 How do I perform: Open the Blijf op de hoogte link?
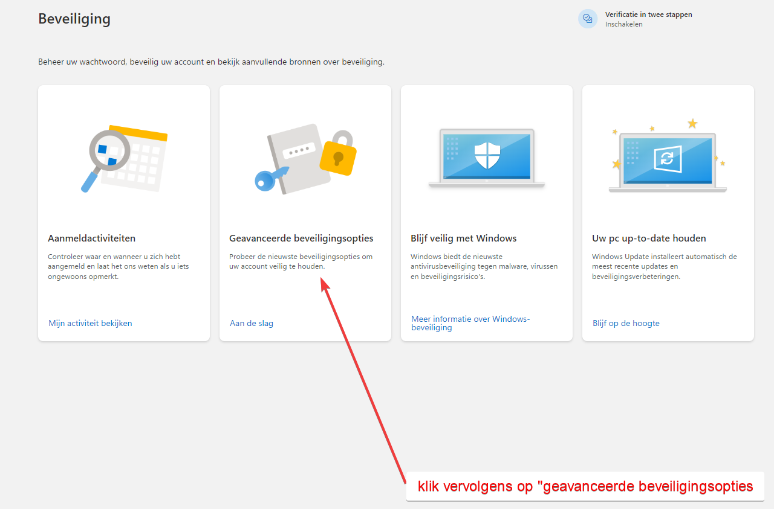[626, 323]
